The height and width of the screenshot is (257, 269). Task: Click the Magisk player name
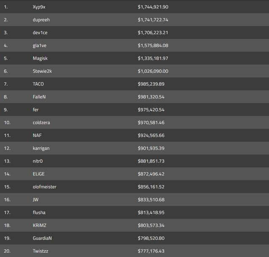tap(40, 58)
